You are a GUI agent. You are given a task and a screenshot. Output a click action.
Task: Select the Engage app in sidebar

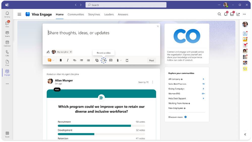click(x=7, y=73)
